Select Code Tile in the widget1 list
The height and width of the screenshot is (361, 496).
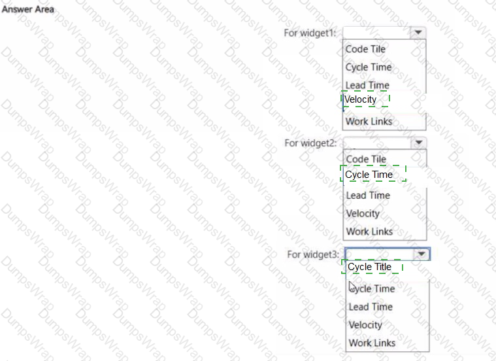coord(365,49)
